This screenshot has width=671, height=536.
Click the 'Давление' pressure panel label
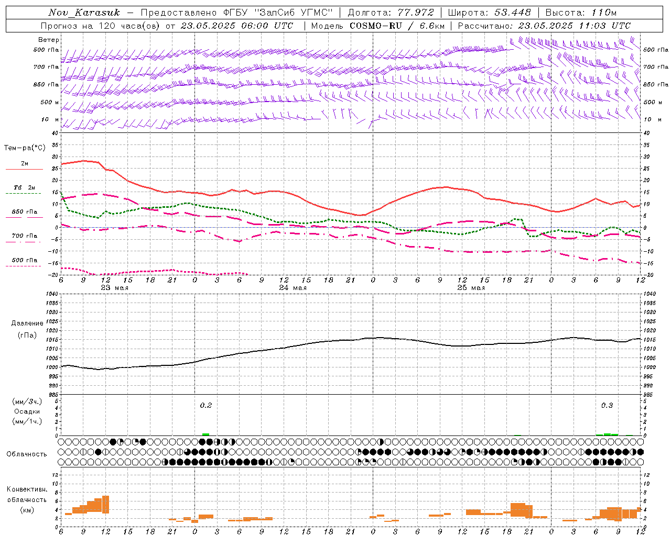coord(27,323)
